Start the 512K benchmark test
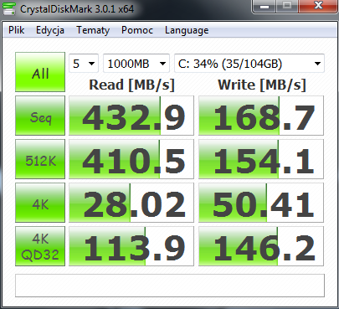 (40, 159)
